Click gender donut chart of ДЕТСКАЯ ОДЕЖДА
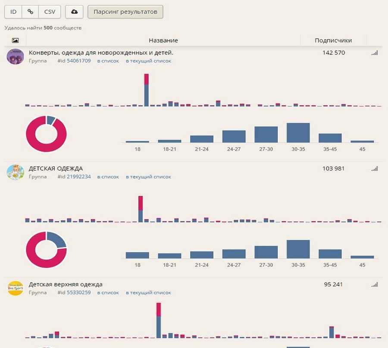This screenshot has width=388, height=348. click(46, 250)
